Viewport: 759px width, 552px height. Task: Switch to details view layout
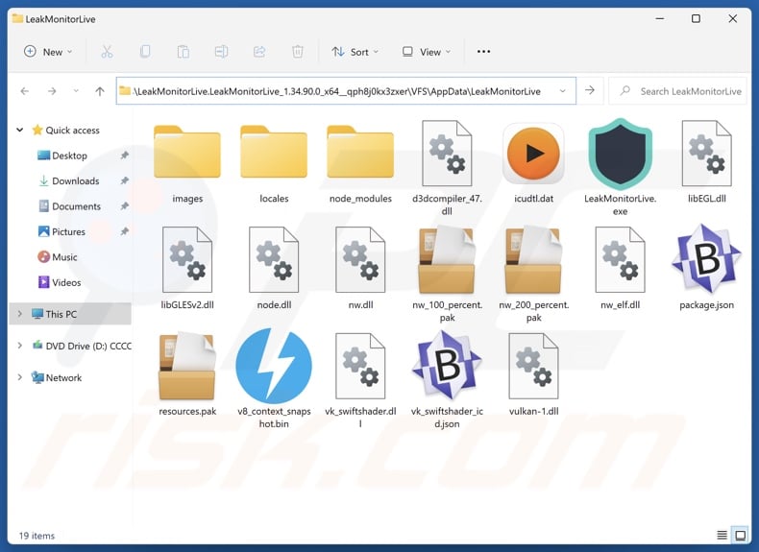722,535
